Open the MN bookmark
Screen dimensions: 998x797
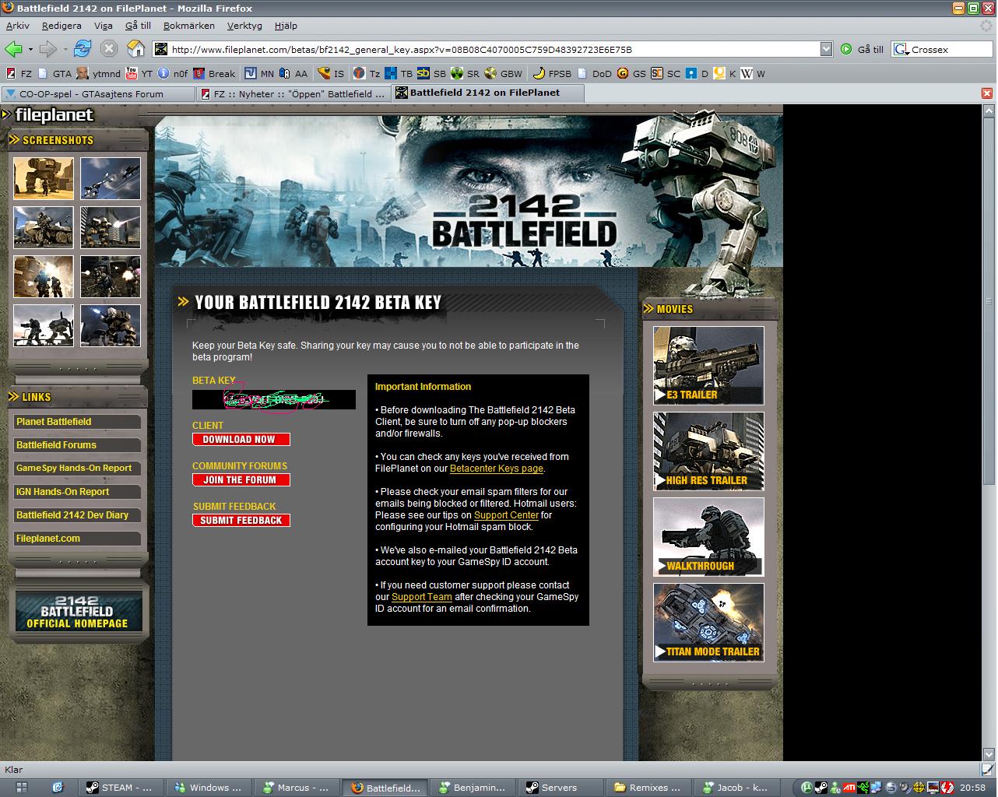pos(259,74)
